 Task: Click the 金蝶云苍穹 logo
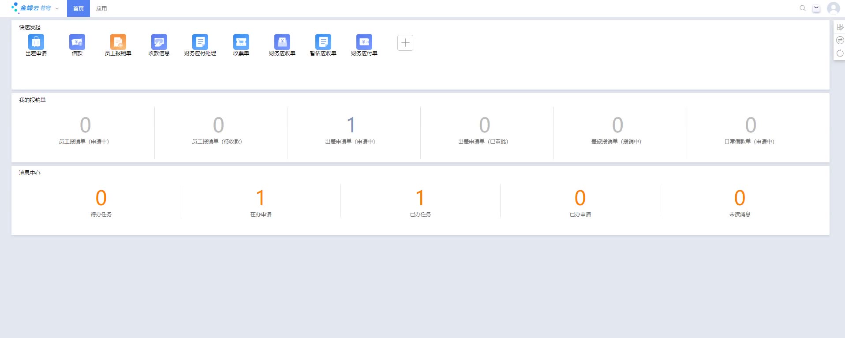pos(31,8)
